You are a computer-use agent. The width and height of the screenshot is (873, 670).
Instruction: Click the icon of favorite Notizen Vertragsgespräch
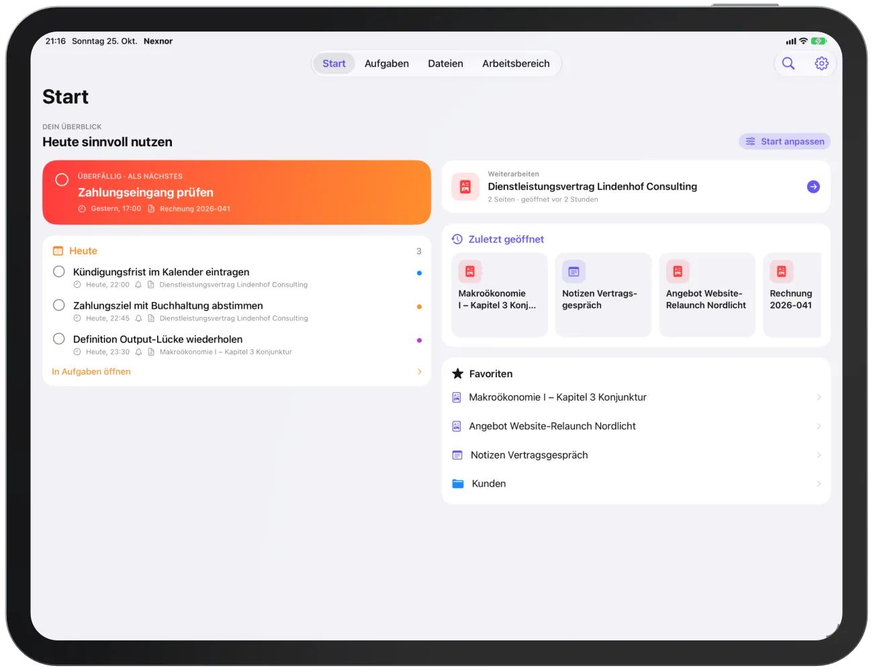[457, 454]
